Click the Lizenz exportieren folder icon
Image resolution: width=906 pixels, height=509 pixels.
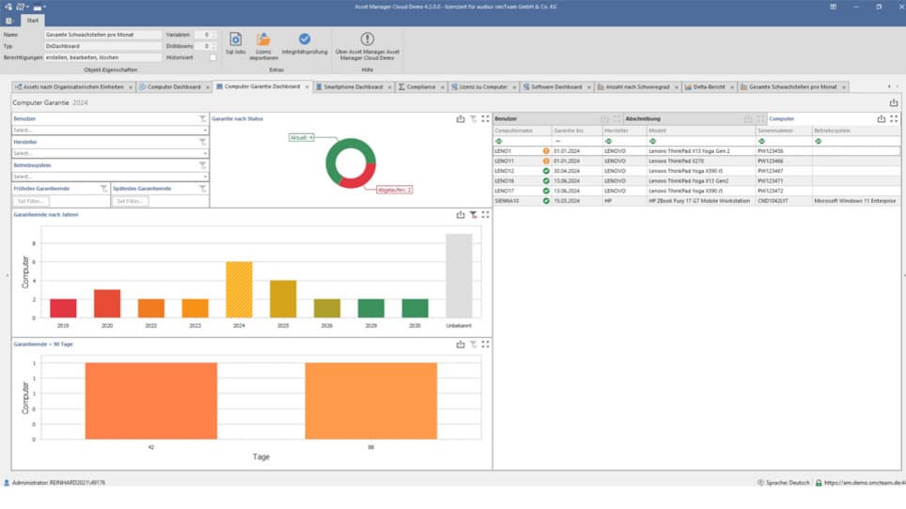coord(263,39)
